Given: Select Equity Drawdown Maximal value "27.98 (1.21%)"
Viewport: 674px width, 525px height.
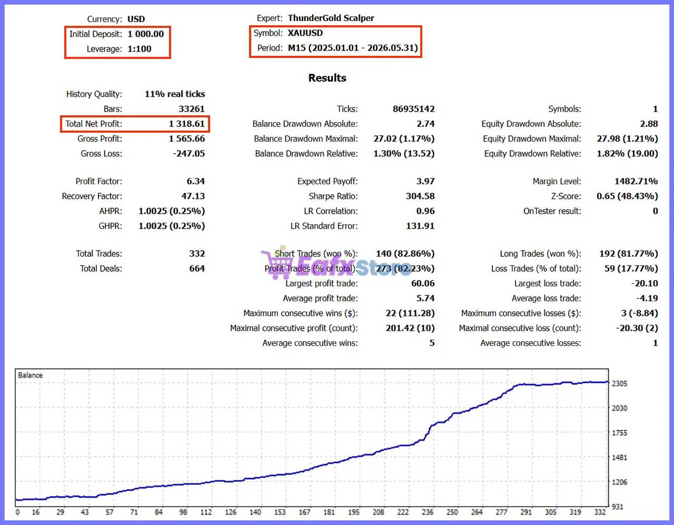Looking at the screenshot, I should [628, 139].
